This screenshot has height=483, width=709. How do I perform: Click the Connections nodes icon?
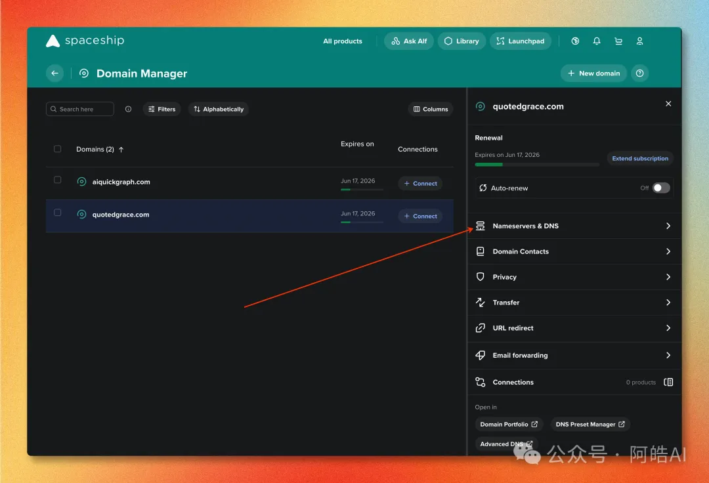pos(480,382)
